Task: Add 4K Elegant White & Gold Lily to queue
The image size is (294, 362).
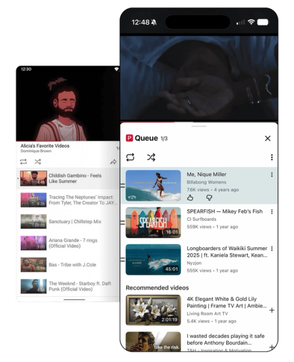Action: [272, 310]
